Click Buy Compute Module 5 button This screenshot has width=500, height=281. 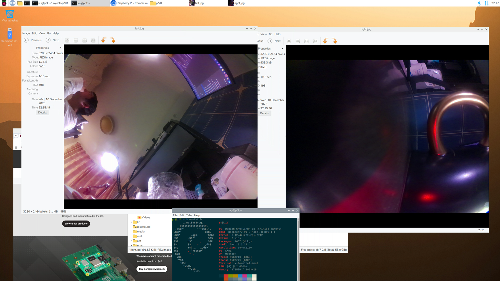pyautogui.click(x=152, y=269)
